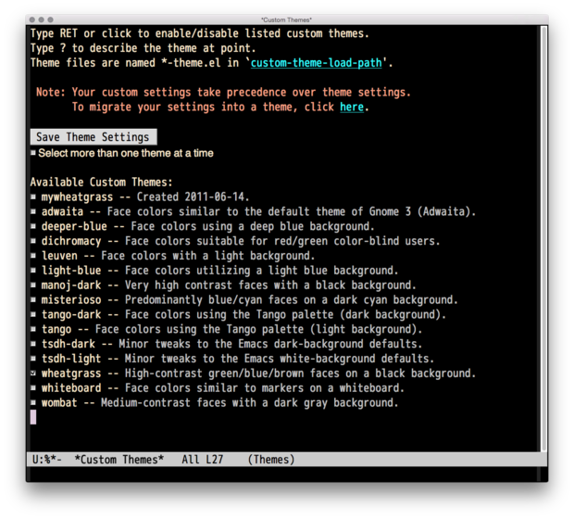Viewport: 574px width, 519px height.
Task: Click the 'adwaita' theme name
Action: [62, 212]
